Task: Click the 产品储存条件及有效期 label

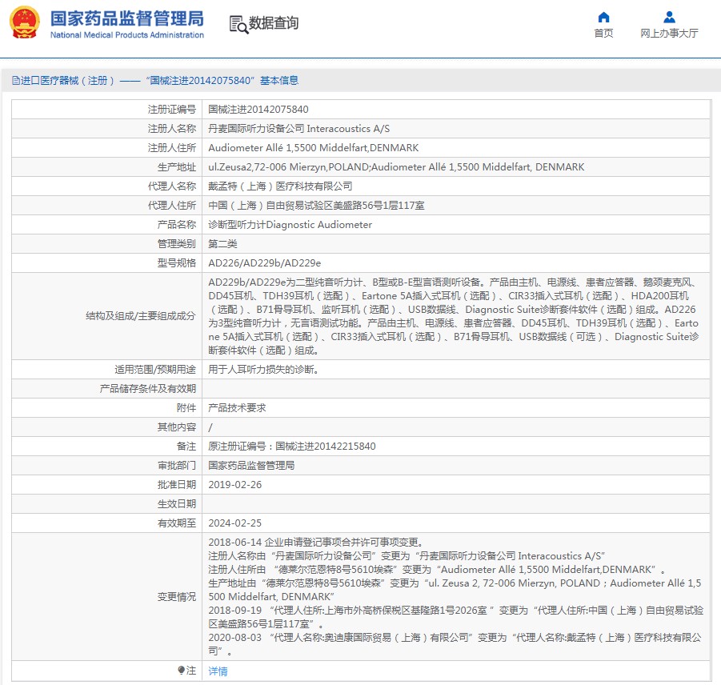Action: (147, 389)
